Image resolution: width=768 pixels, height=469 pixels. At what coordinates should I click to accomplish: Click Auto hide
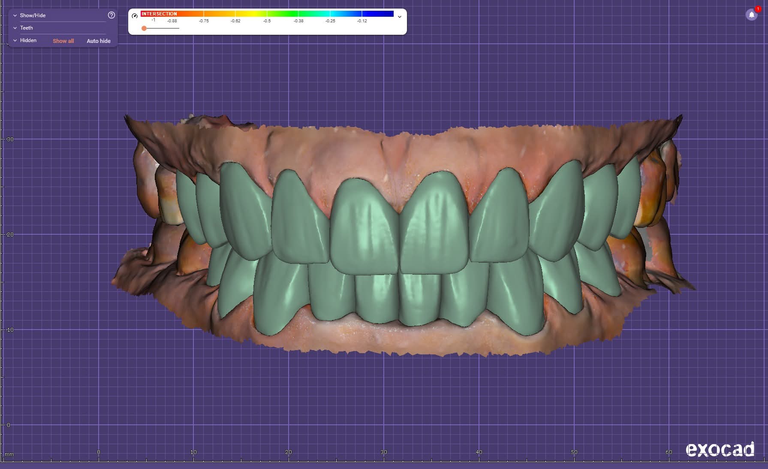[99, 41]
